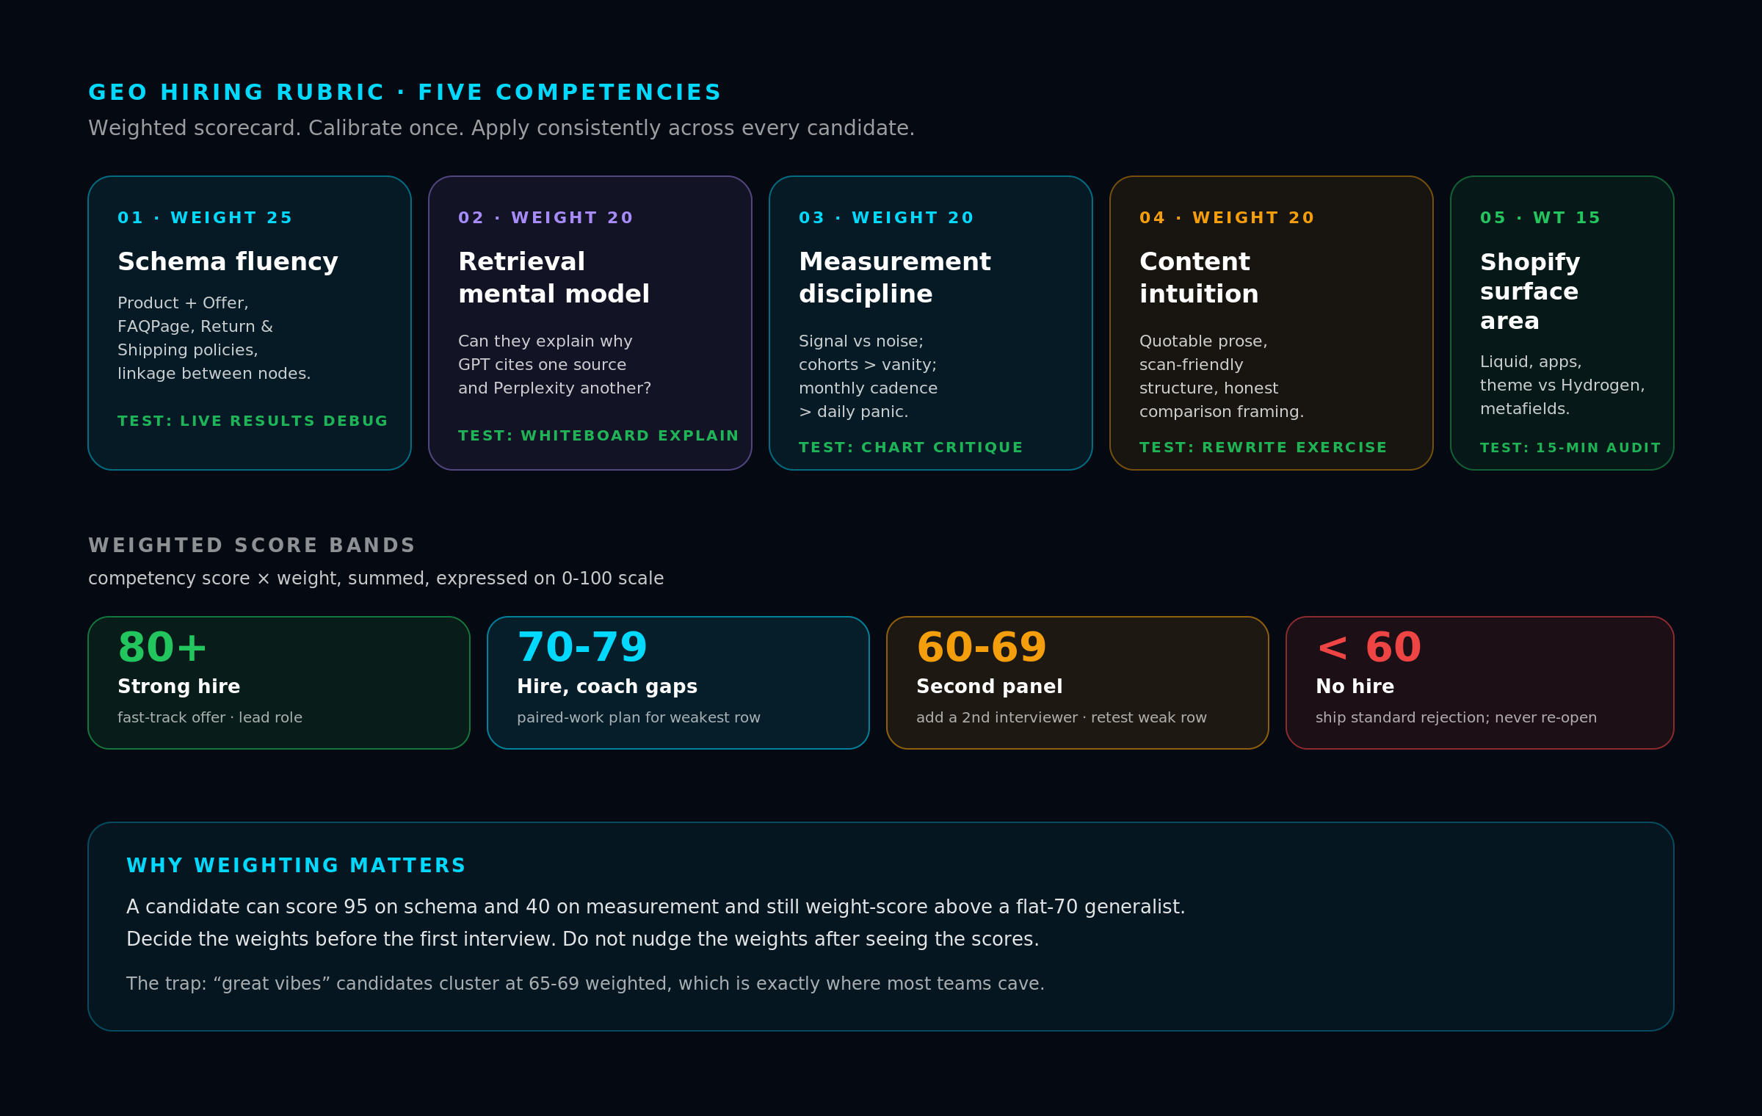This screenshot has height=1116, width=1762.
Task: Click TEST: REWRITE EXERCISE label
Action: coord(1263,447)
